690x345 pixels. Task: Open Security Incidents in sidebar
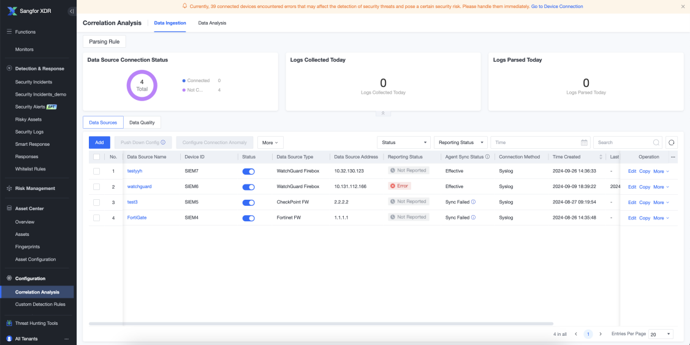point(34,82)
